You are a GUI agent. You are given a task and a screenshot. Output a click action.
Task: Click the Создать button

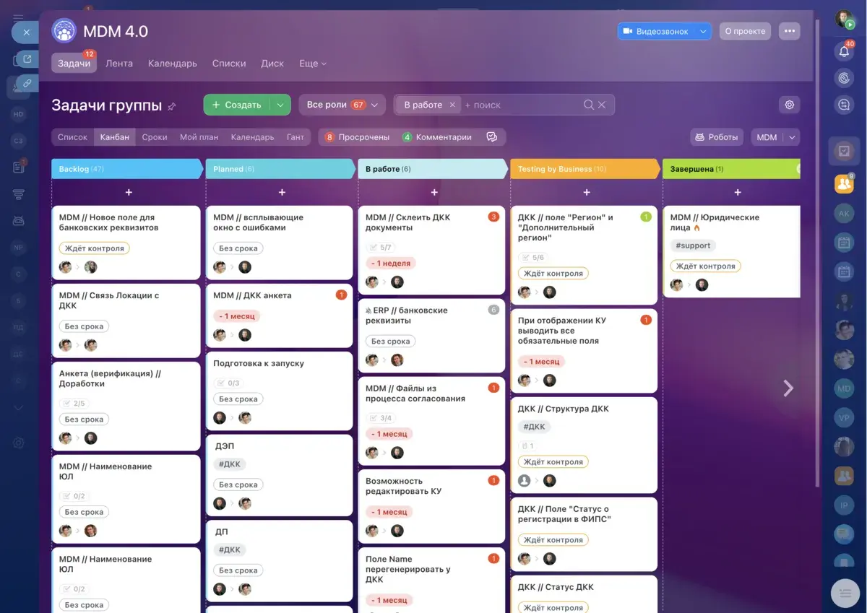(237, 105)
